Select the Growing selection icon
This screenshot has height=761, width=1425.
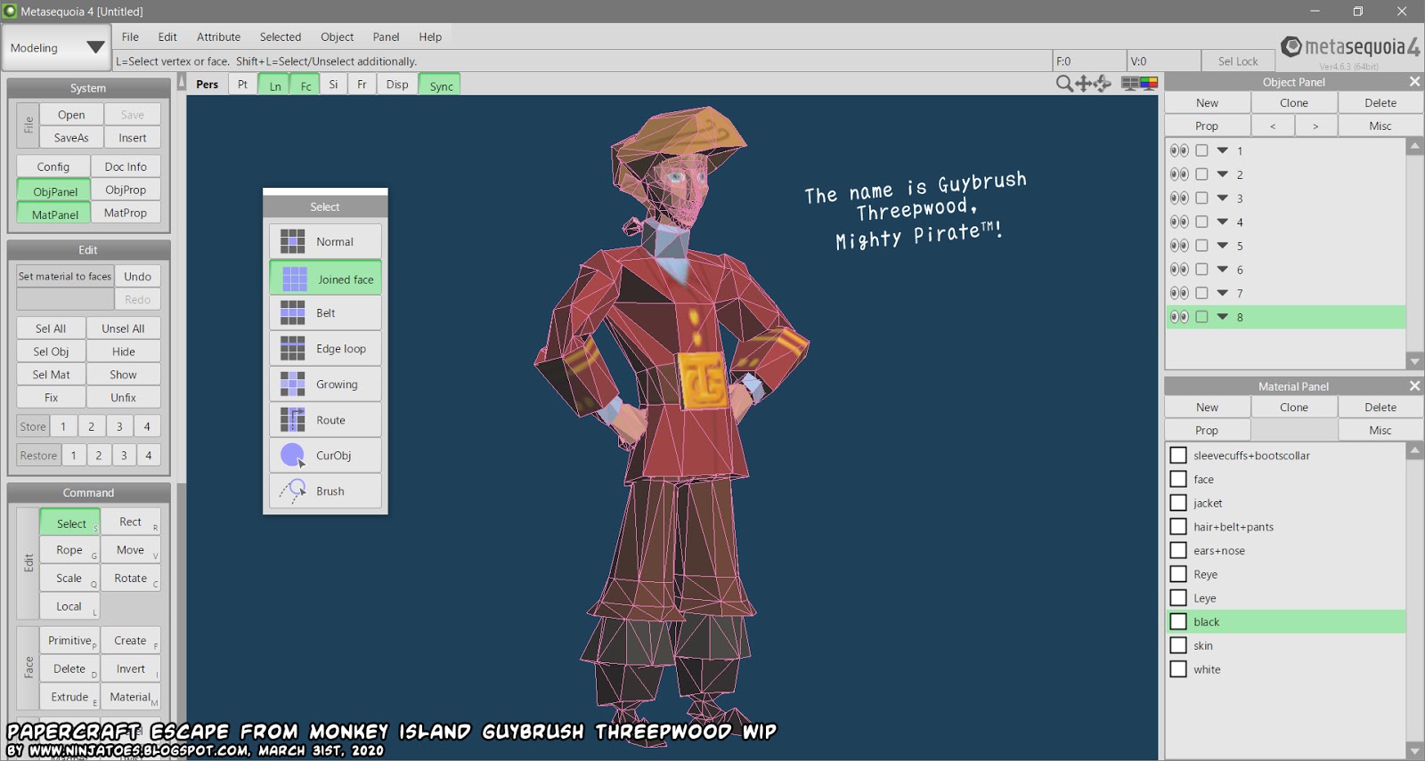(292, 384)
